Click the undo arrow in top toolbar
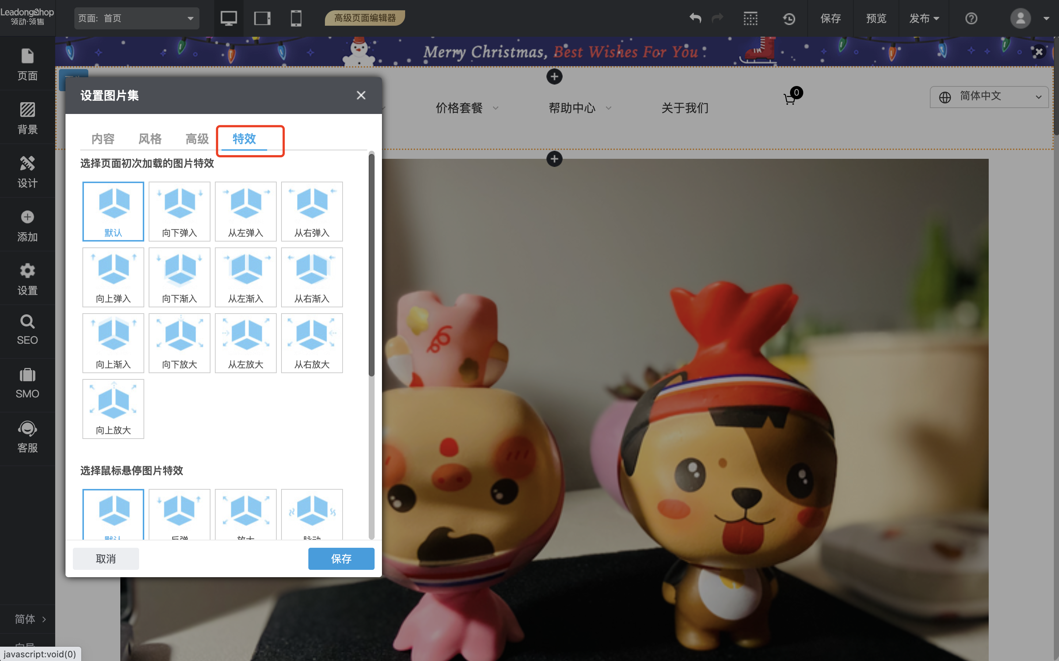1059x661 pixels. 695,18
